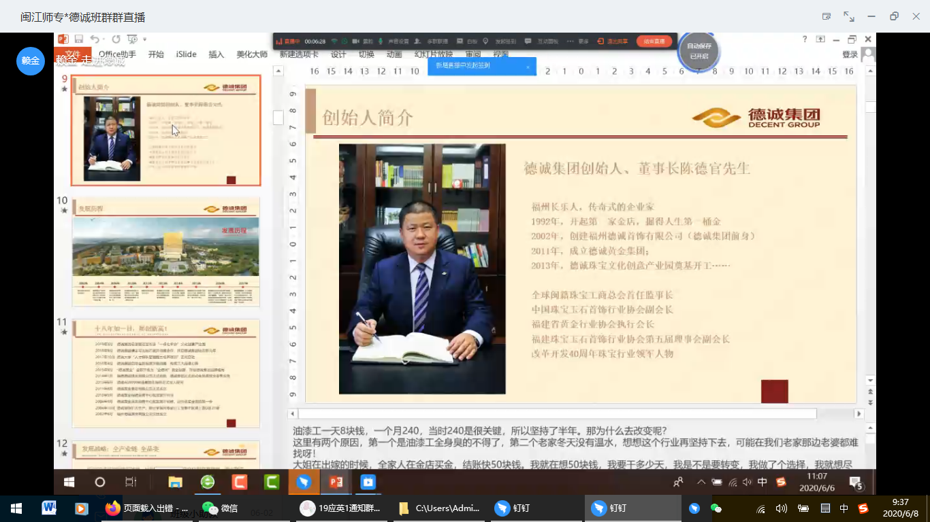Click the Save icon in PowerPoint quick access

(79, 39)
